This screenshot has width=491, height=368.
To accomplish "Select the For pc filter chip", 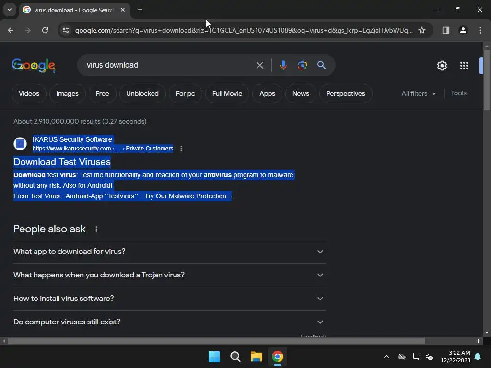I will (x=186, y=93).
